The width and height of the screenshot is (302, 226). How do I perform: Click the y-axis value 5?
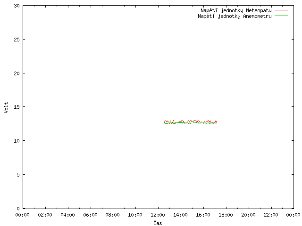[x=18, y=175]
